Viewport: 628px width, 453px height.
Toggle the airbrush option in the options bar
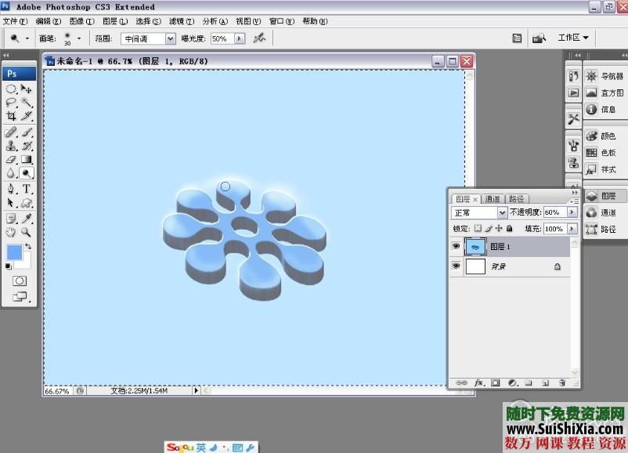(259, 38)
